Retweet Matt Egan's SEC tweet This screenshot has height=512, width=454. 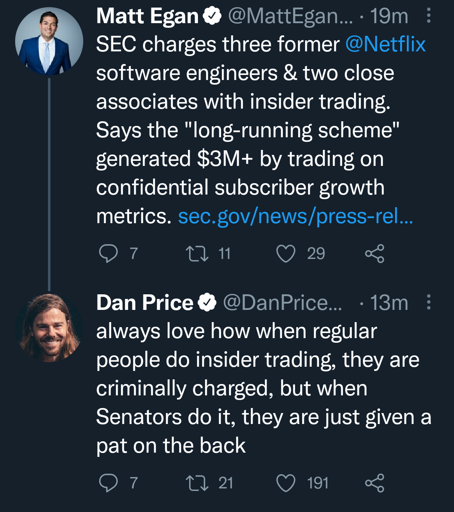pos(197,253)
